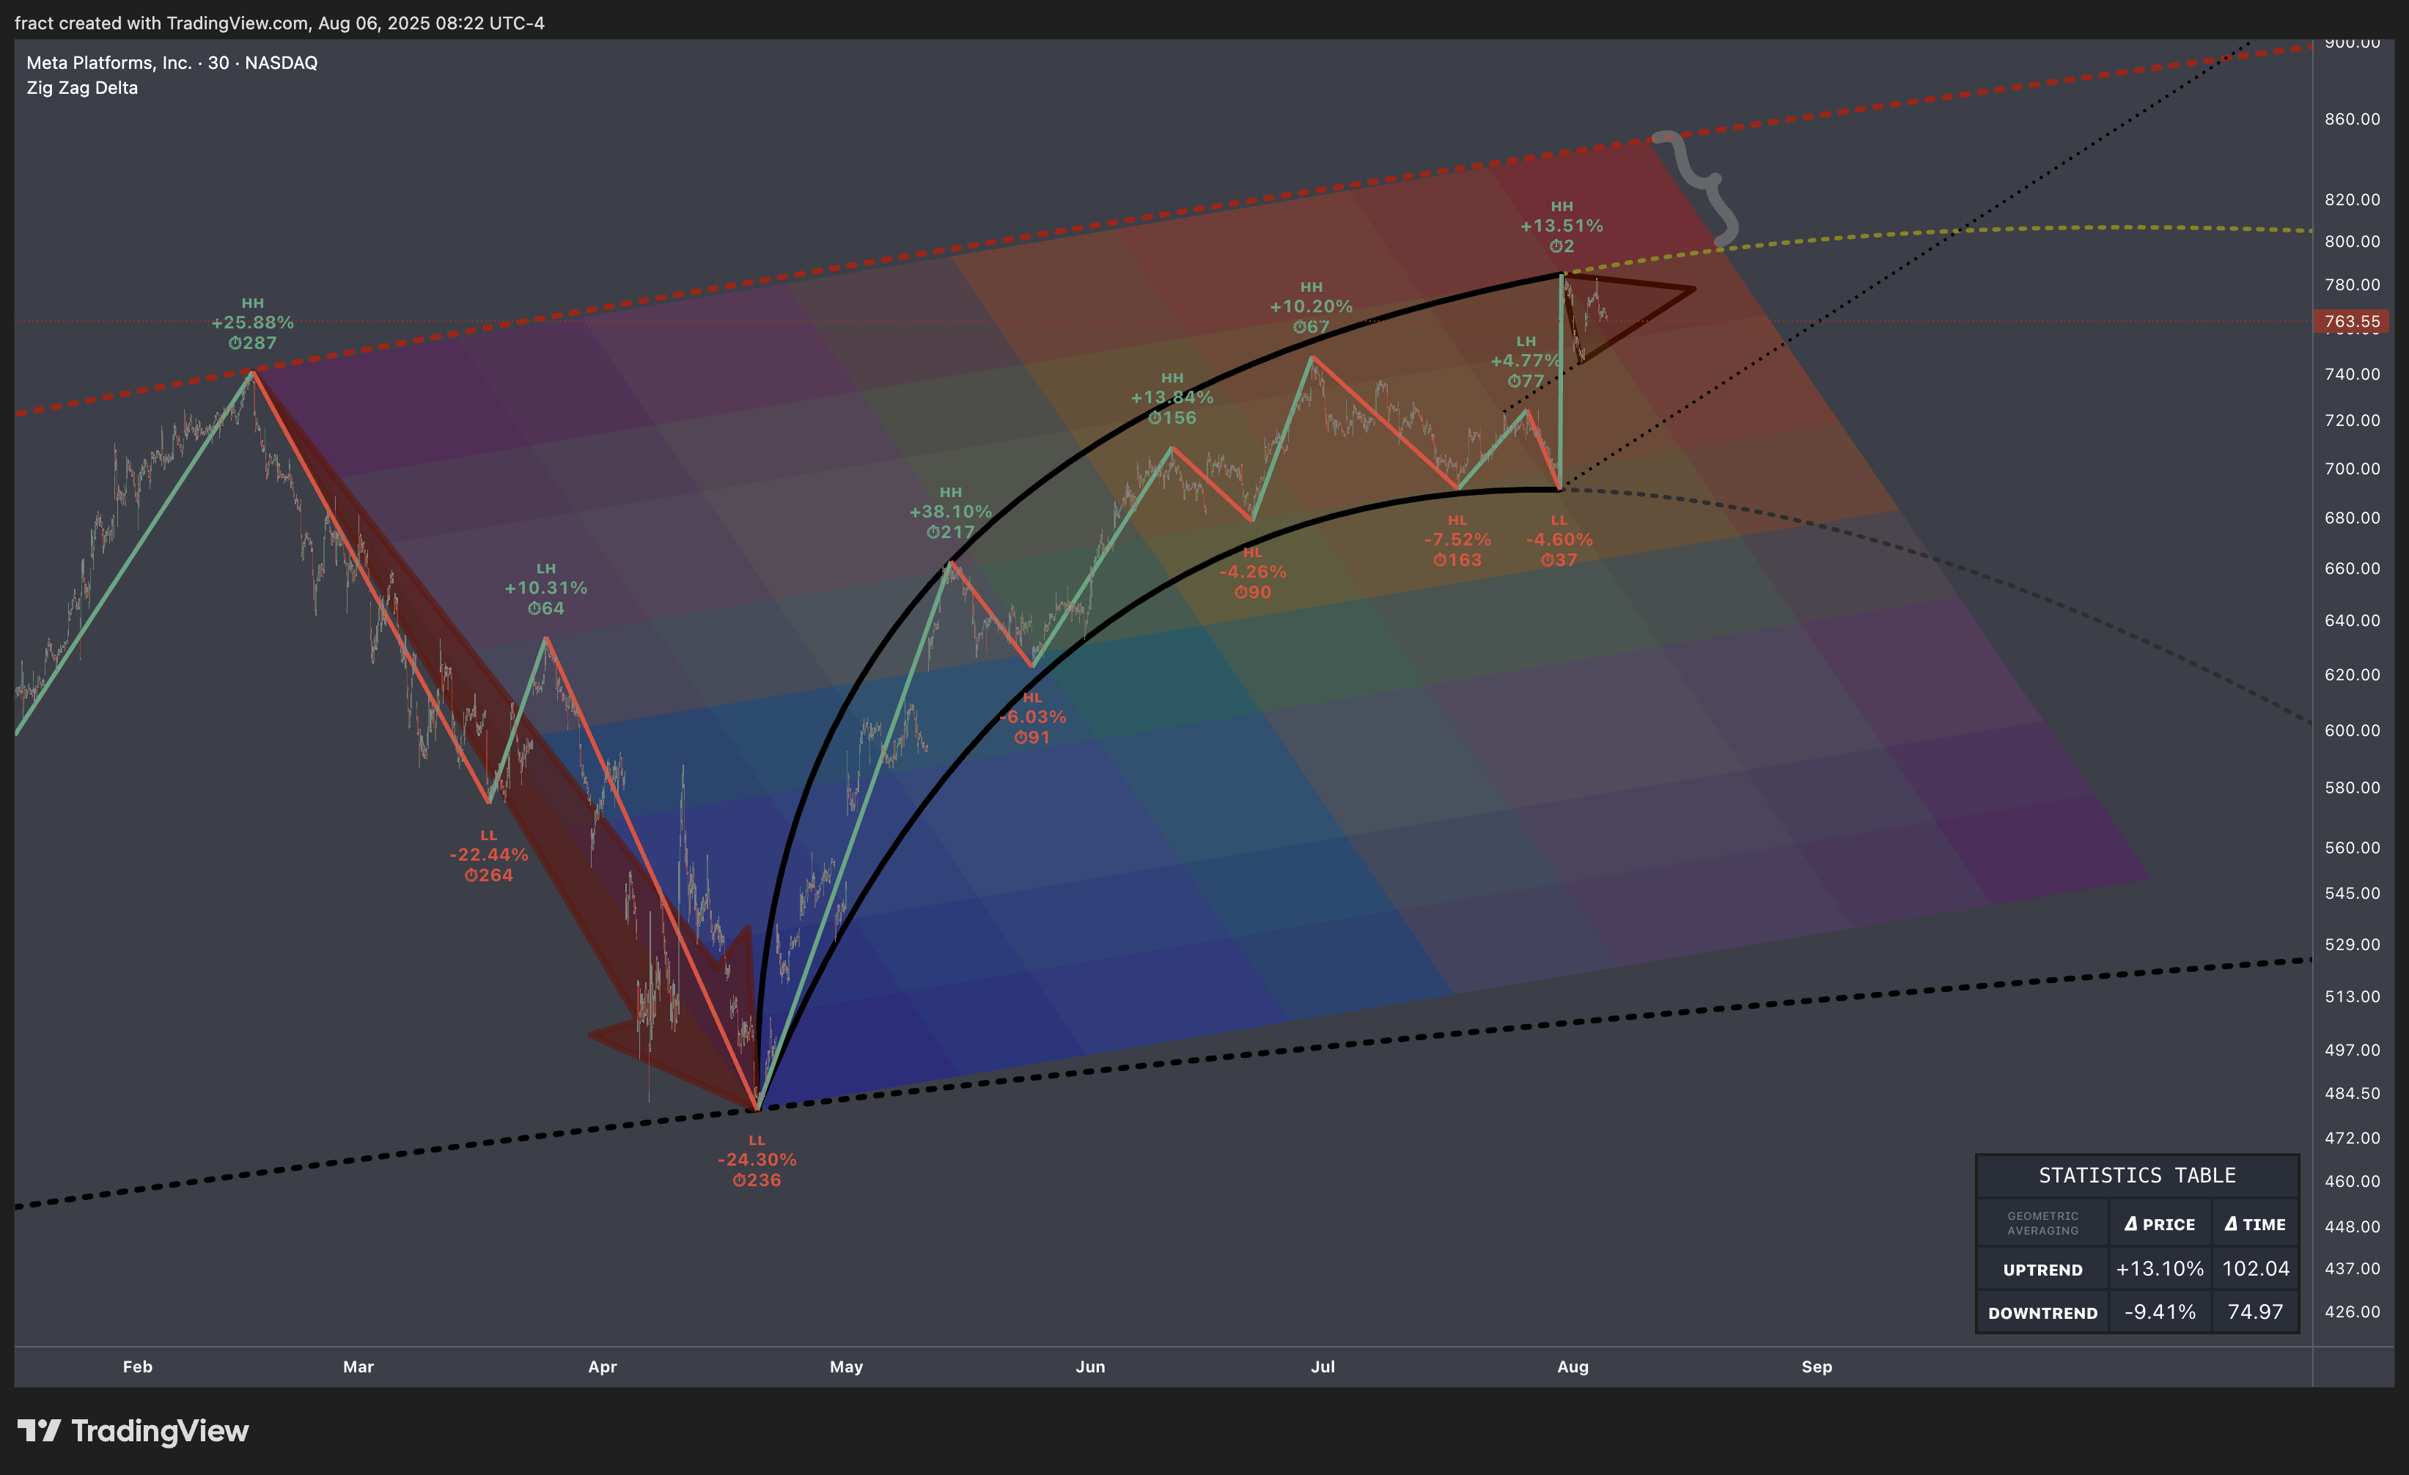Select the gray curly brace drawing
Viewport: 2409px width, 1475px height.
point(1706,182)
